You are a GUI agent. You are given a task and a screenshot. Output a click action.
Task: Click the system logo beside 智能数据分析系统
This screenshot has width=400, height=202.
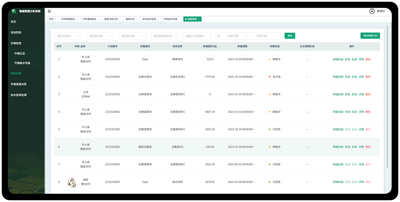(x=14, y=11)
